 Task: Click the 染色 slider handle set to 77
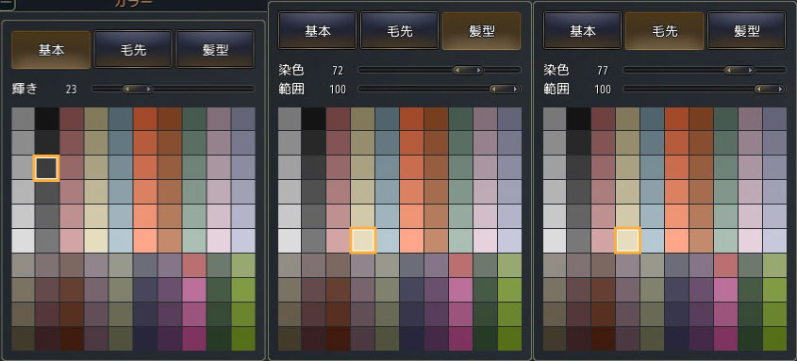(739, 70)
